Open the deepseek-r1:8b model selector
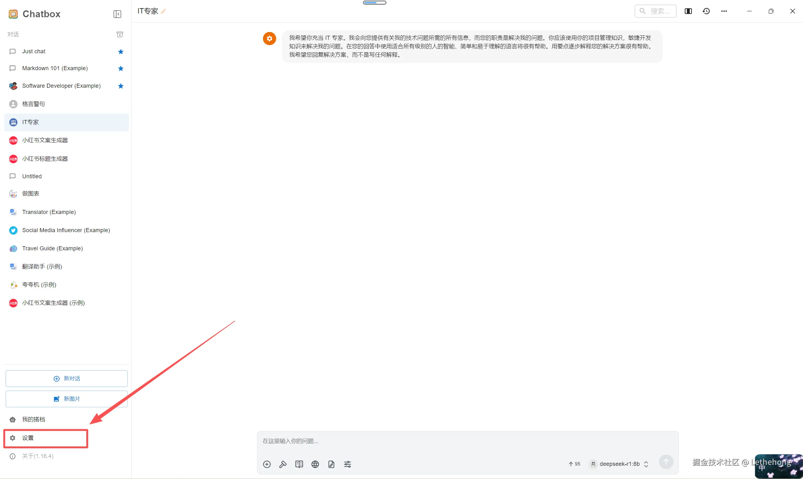 (619, 464)
